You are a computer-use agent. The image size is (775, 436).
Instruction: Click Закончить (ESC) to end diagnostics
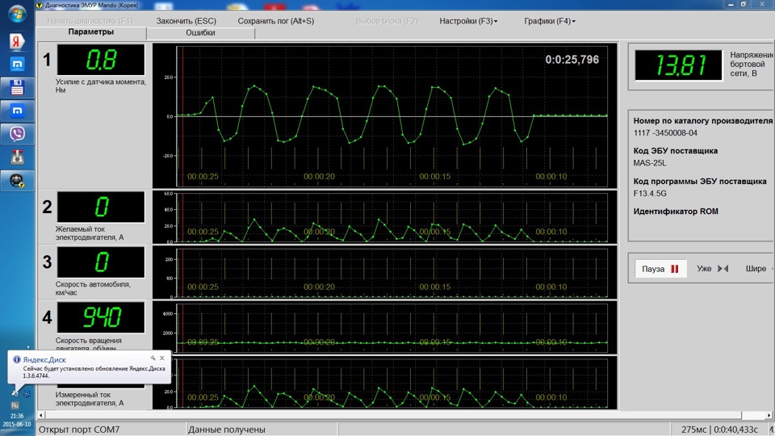(x=186, y=21)
